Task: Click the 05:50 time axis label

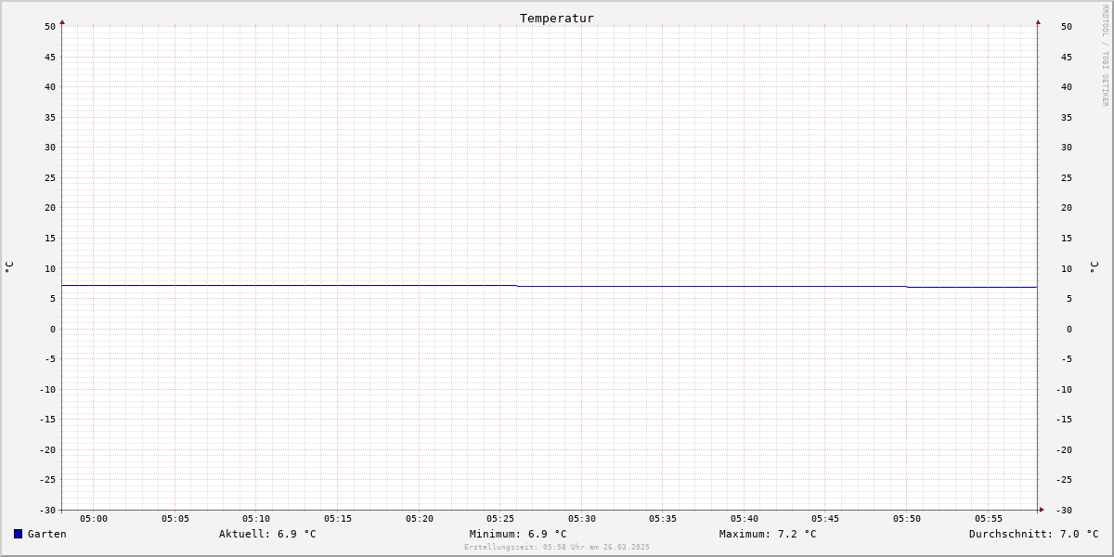Action: tap(907, 518)
